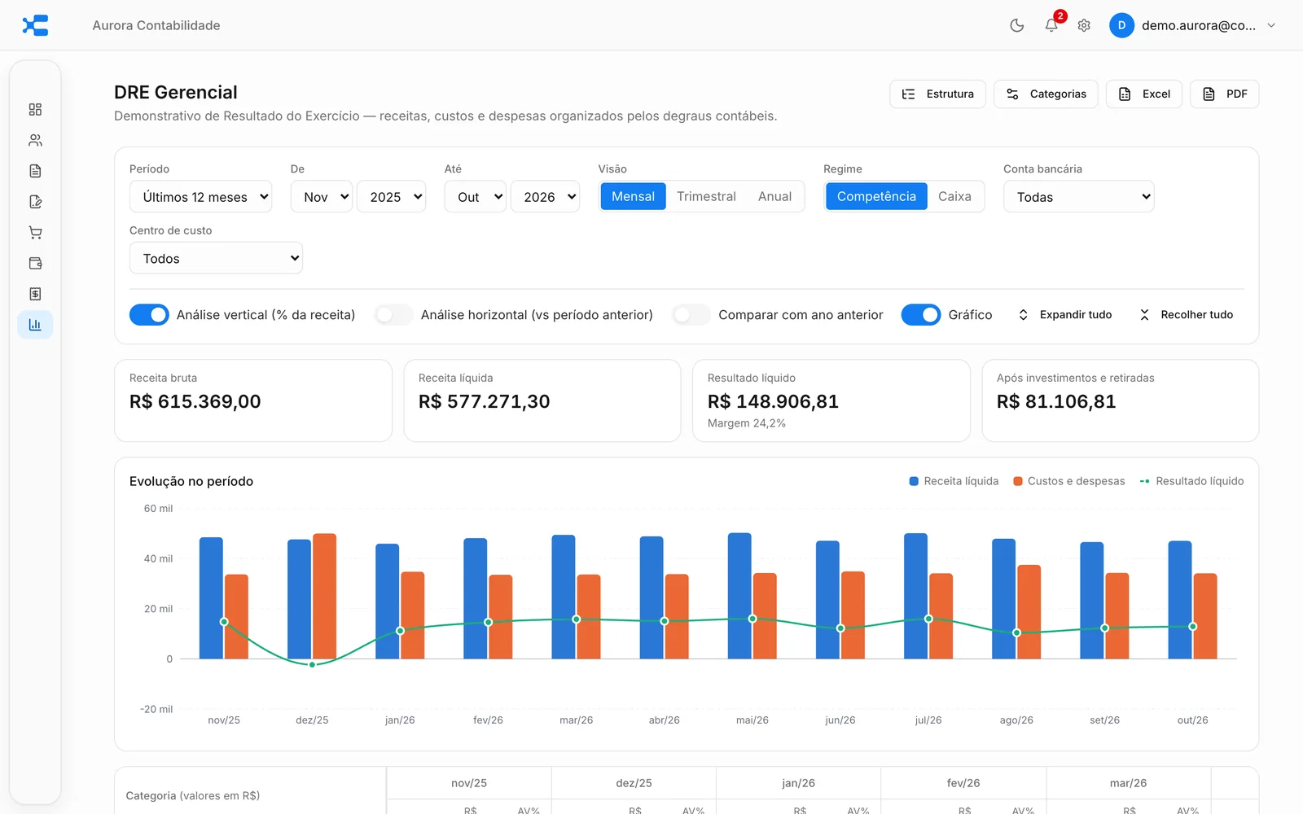Click the Resultado líquido legend marker
1303x814 pixels.
(x=1144, y=482)
